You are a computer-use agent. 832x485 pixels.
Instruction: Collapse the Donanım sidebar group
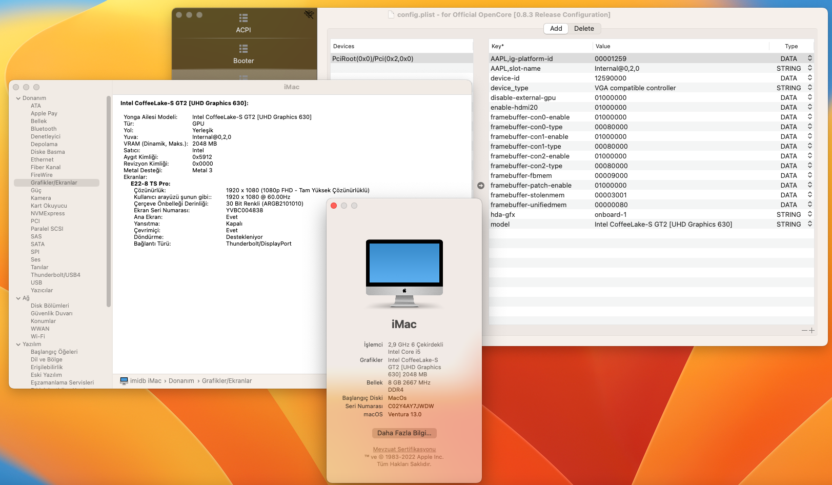pos(18,98)
